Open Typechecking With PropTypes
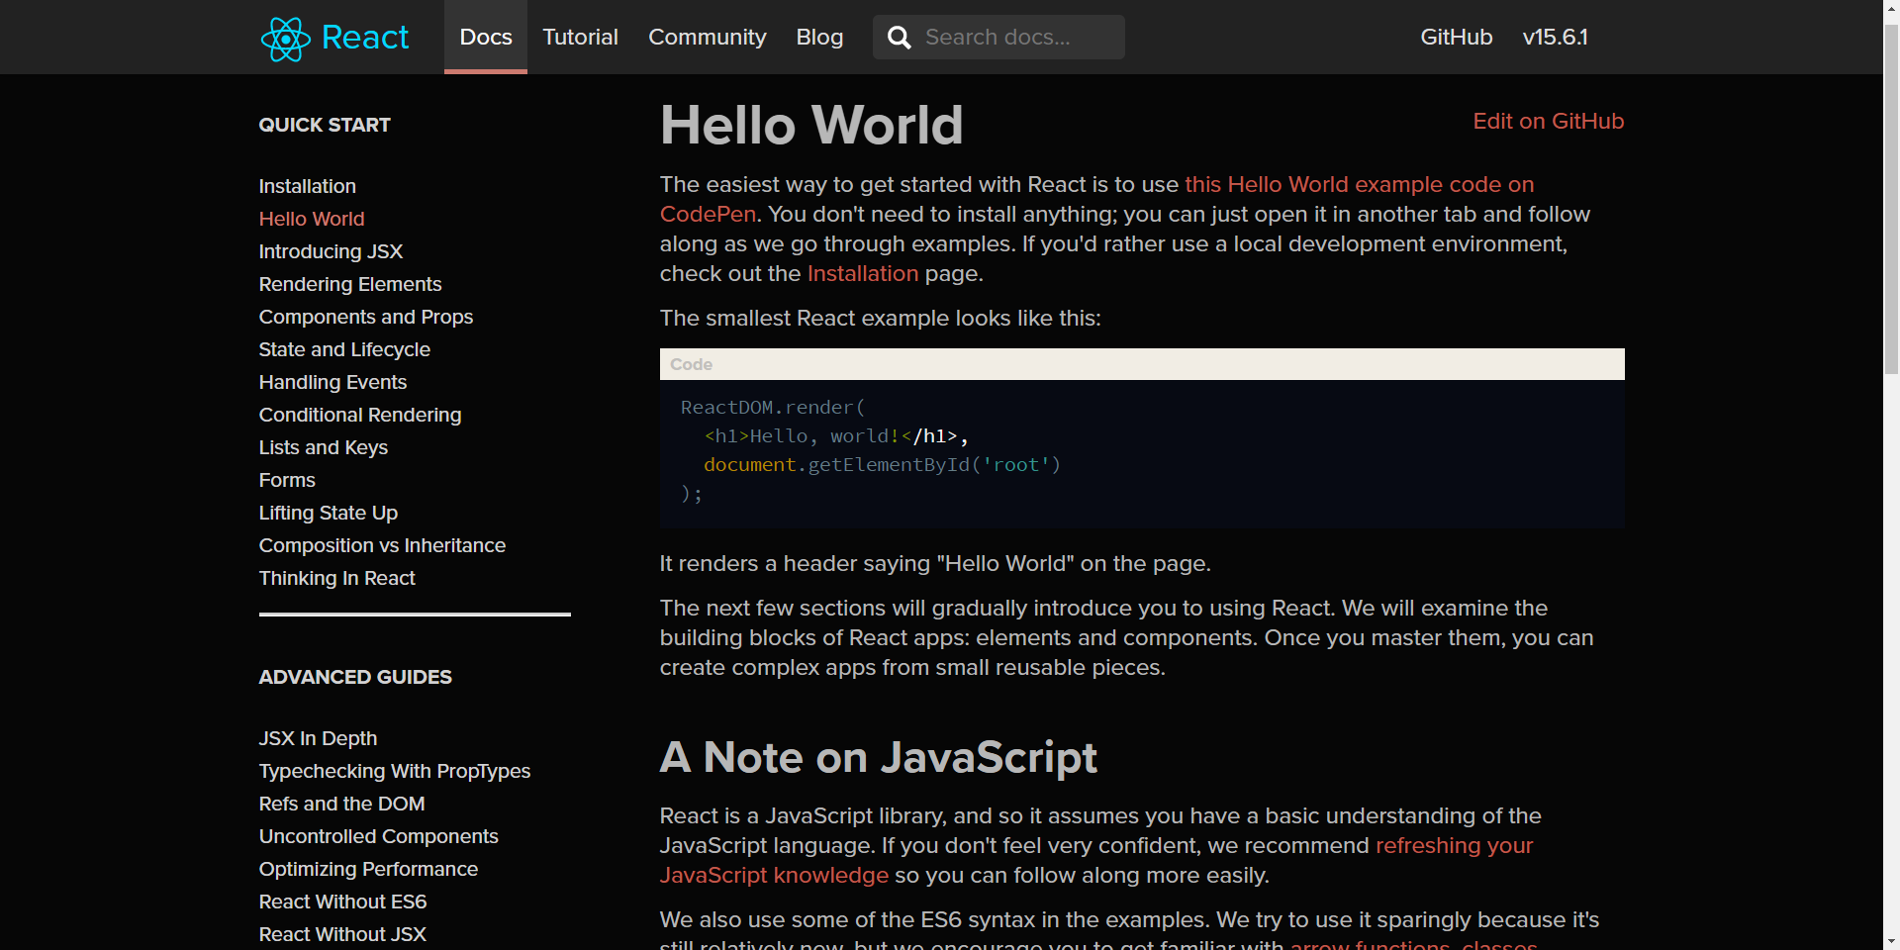1900x950 pixels. click(x=395, y=771)
